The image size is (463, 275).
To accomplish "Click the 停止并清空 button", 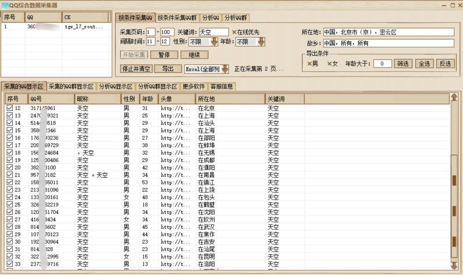I will point(136,69).
